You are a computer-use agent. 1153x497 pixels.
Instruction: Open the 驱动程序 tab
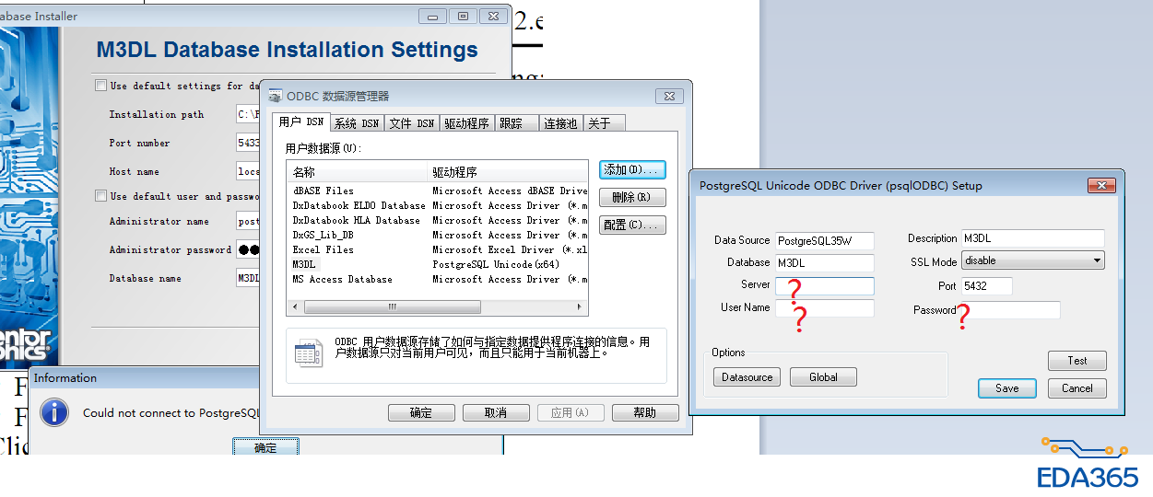(x=467, y=123)
